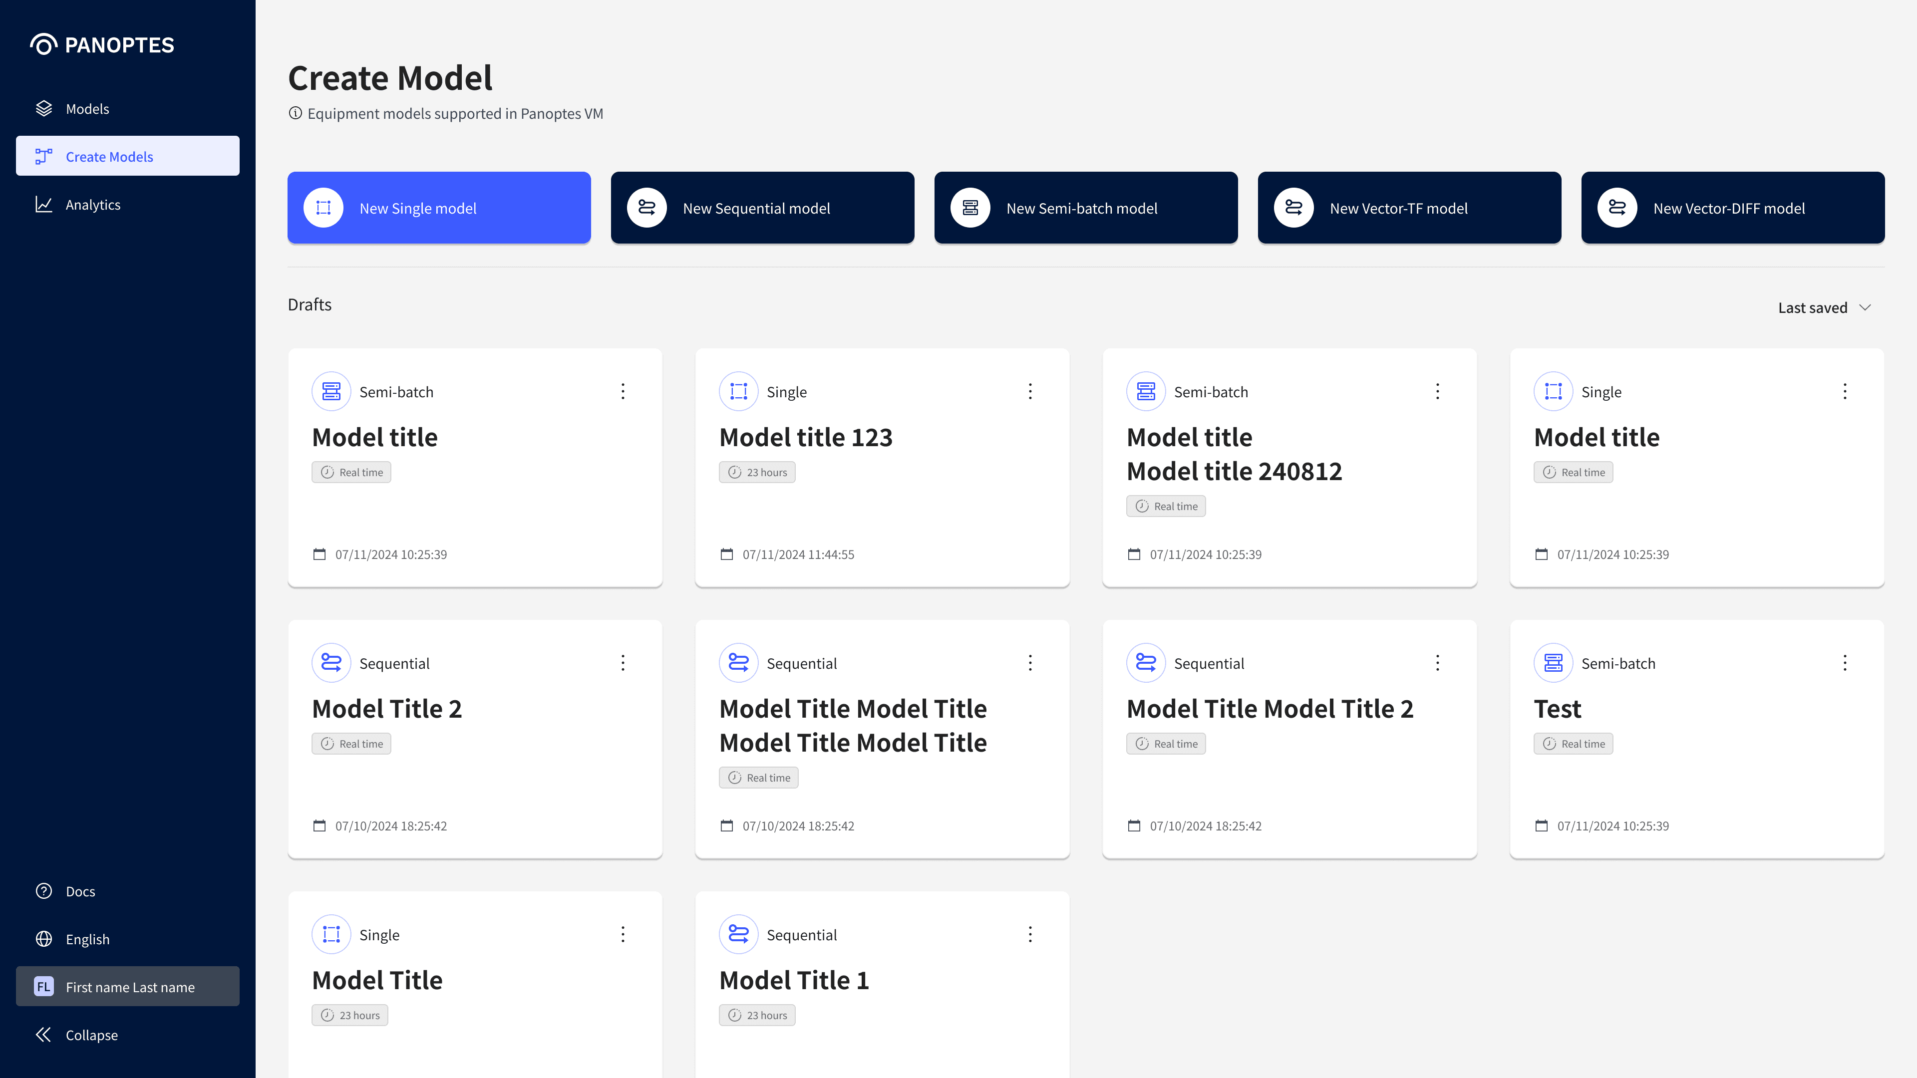Open three-dot menu on Model title 123 card
Screen dimensions: 1917x1078
pos(1030,391)
